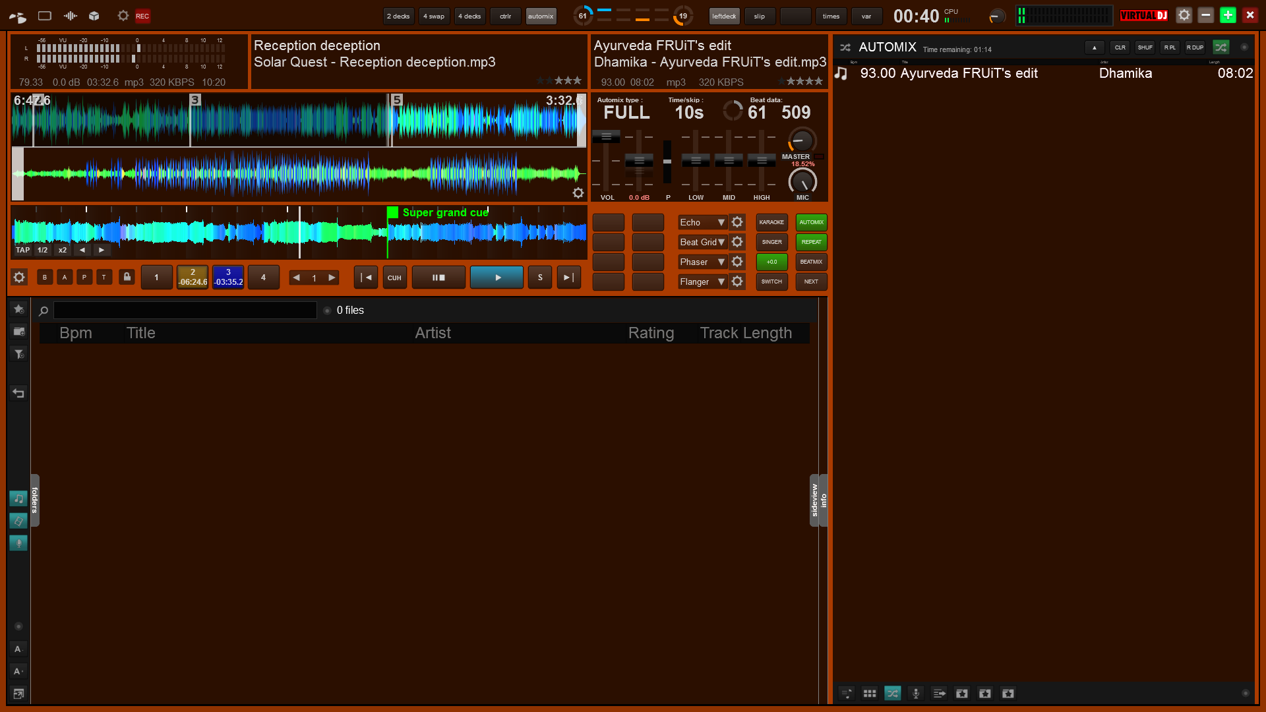Select the 2 decks layout tab

coord(398,16)
